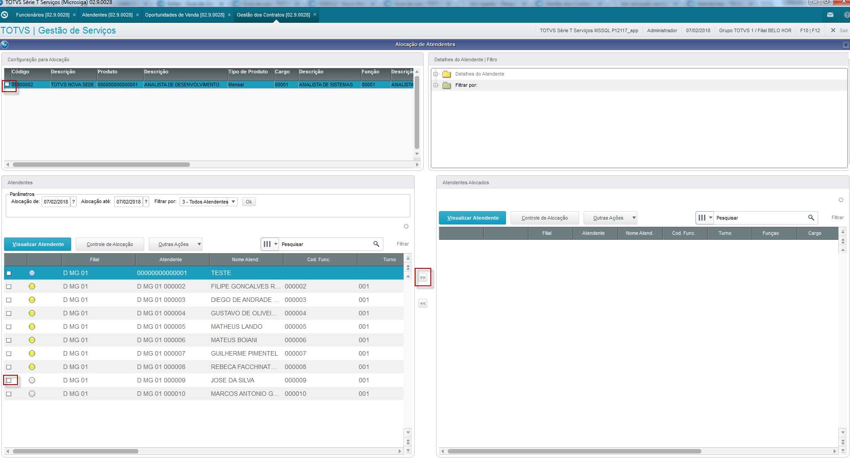
Task: Mark the DIEGO DE ANDRADE checkbox
Action: (x=9, y=300)
